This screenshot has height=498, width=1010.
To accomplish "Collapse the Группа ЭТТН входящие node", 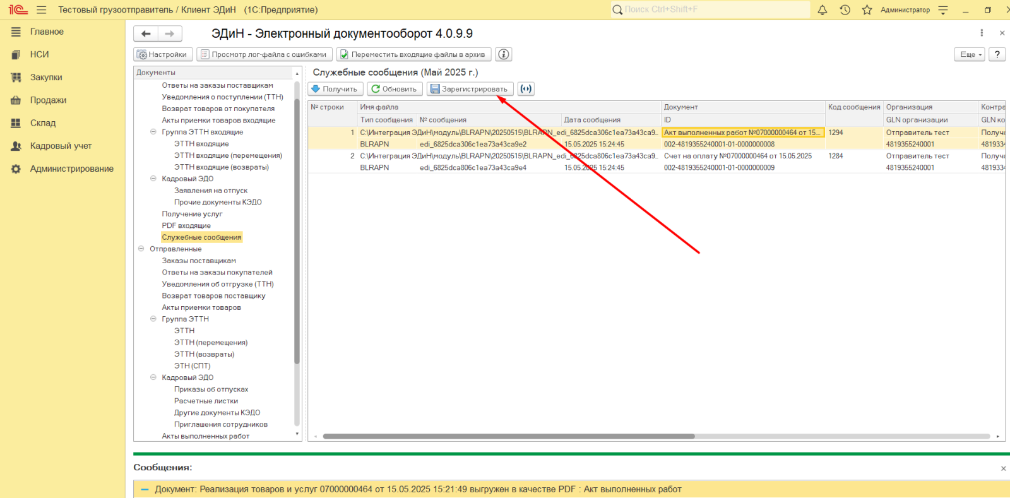I will [x=153, y=132].
